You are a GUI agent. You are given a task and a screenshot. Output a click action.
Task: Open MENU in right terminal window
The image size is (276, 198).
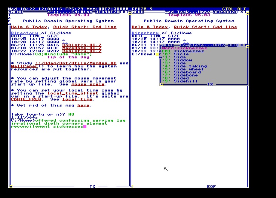click(138, 12)
